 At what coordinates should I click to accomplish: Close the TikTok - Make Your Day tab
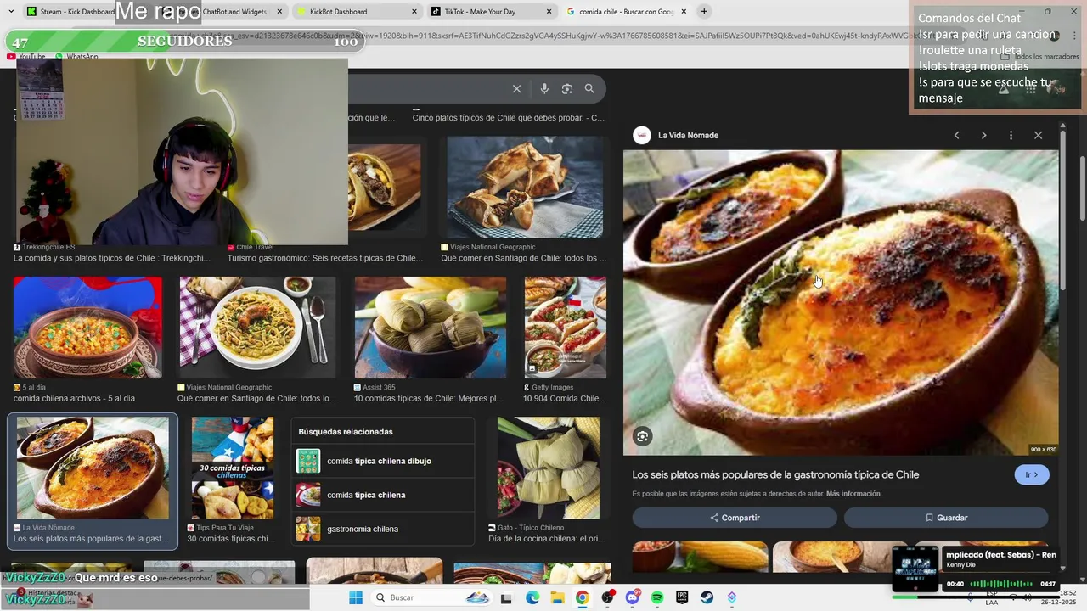[549, 12]
